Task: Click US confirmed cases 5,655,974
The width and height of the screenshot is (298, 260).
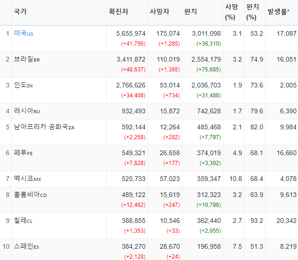Action: click(x=131, y=33)
